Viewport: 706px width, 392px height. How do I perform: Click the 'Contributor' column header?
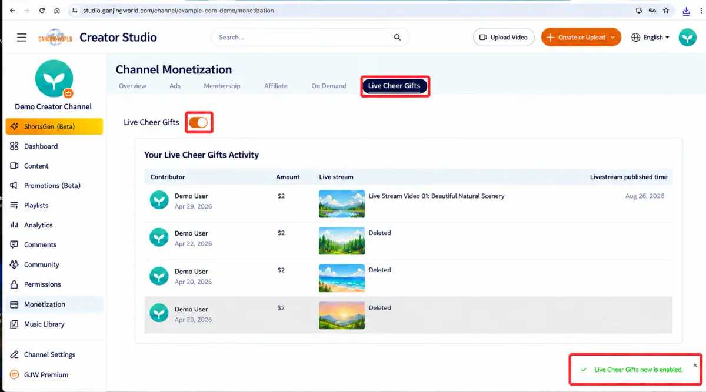(x=168, y=177)
